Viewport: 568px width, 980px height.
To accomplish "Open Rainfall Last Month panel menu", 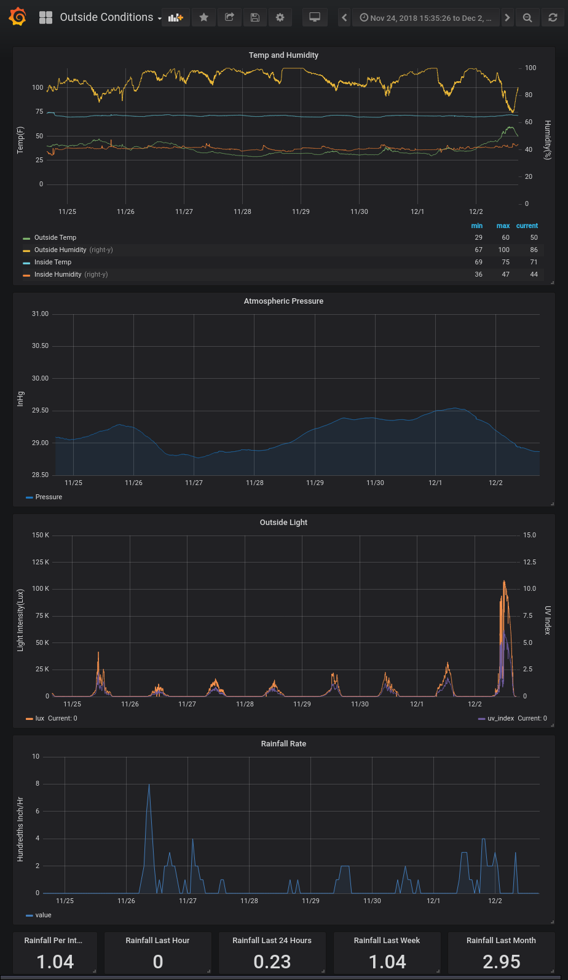I will 501,940.
